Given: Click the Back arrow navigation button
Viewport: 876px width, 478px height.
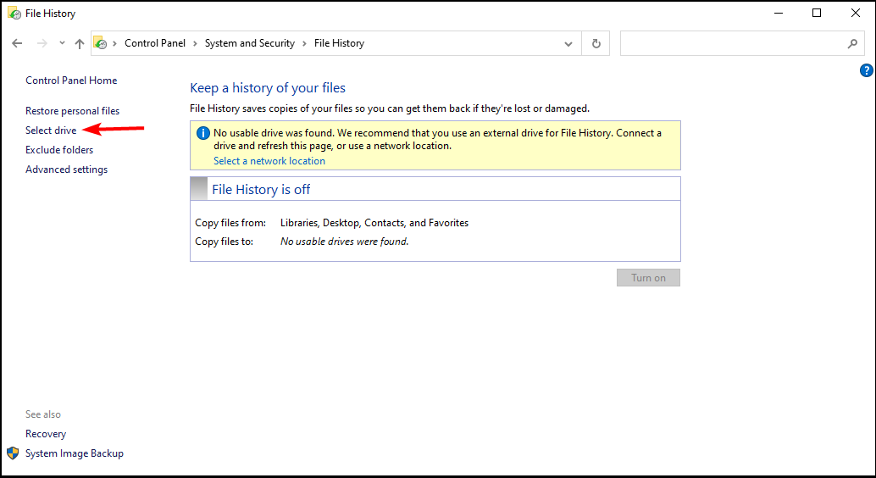Looking at the screenshot, I should [17, 43].
